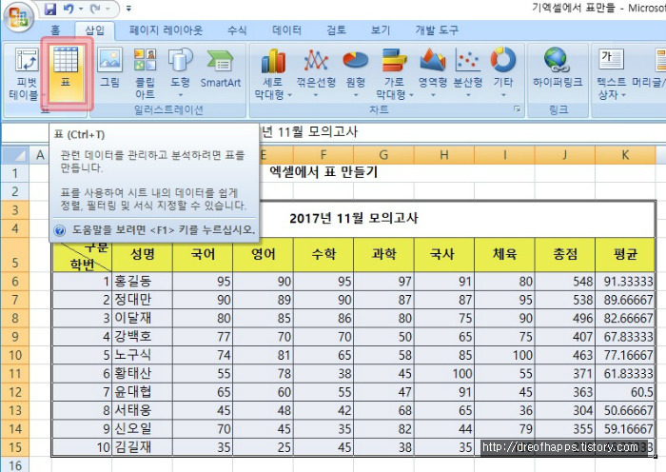Select row 6 header
Viewport: 666px width, 472px height.
pos(15,282)
